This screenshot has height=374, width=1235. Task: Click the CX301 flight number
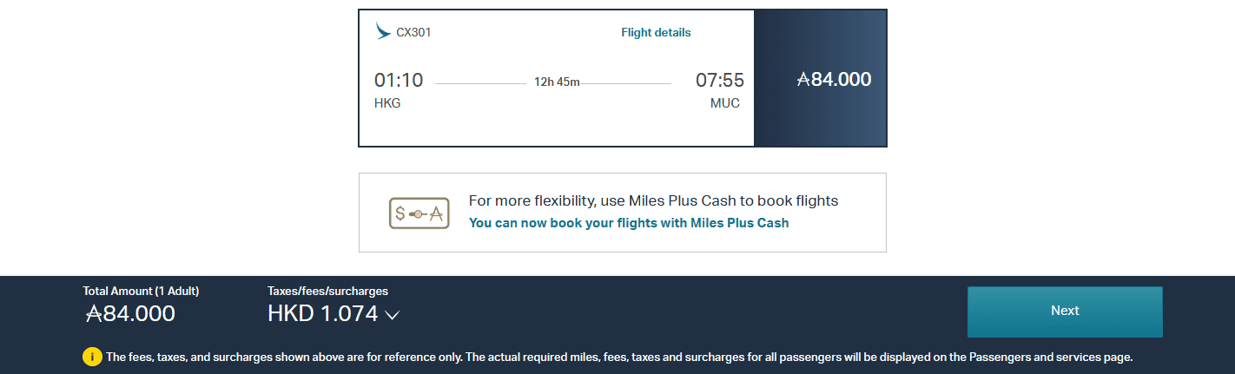413,33
